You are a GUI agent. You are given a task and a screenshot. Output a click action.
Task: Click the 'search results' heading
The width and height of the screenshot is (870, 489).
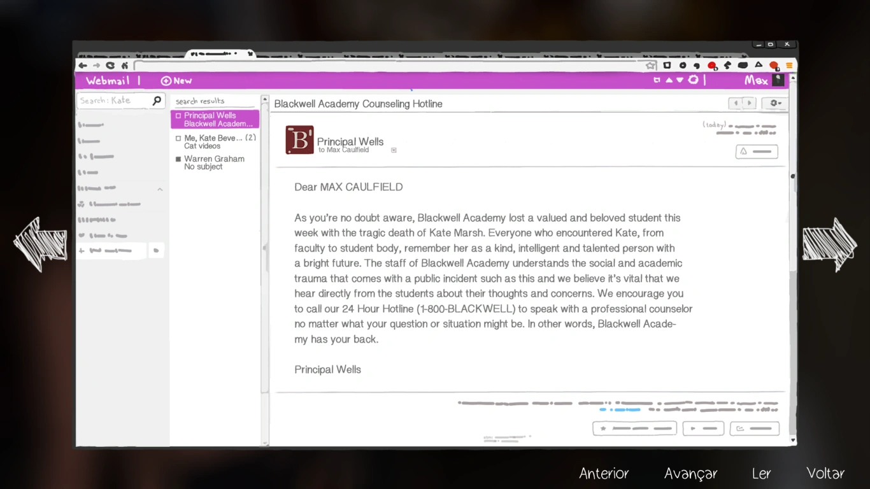pyautogui.click(x=200, y=101)
